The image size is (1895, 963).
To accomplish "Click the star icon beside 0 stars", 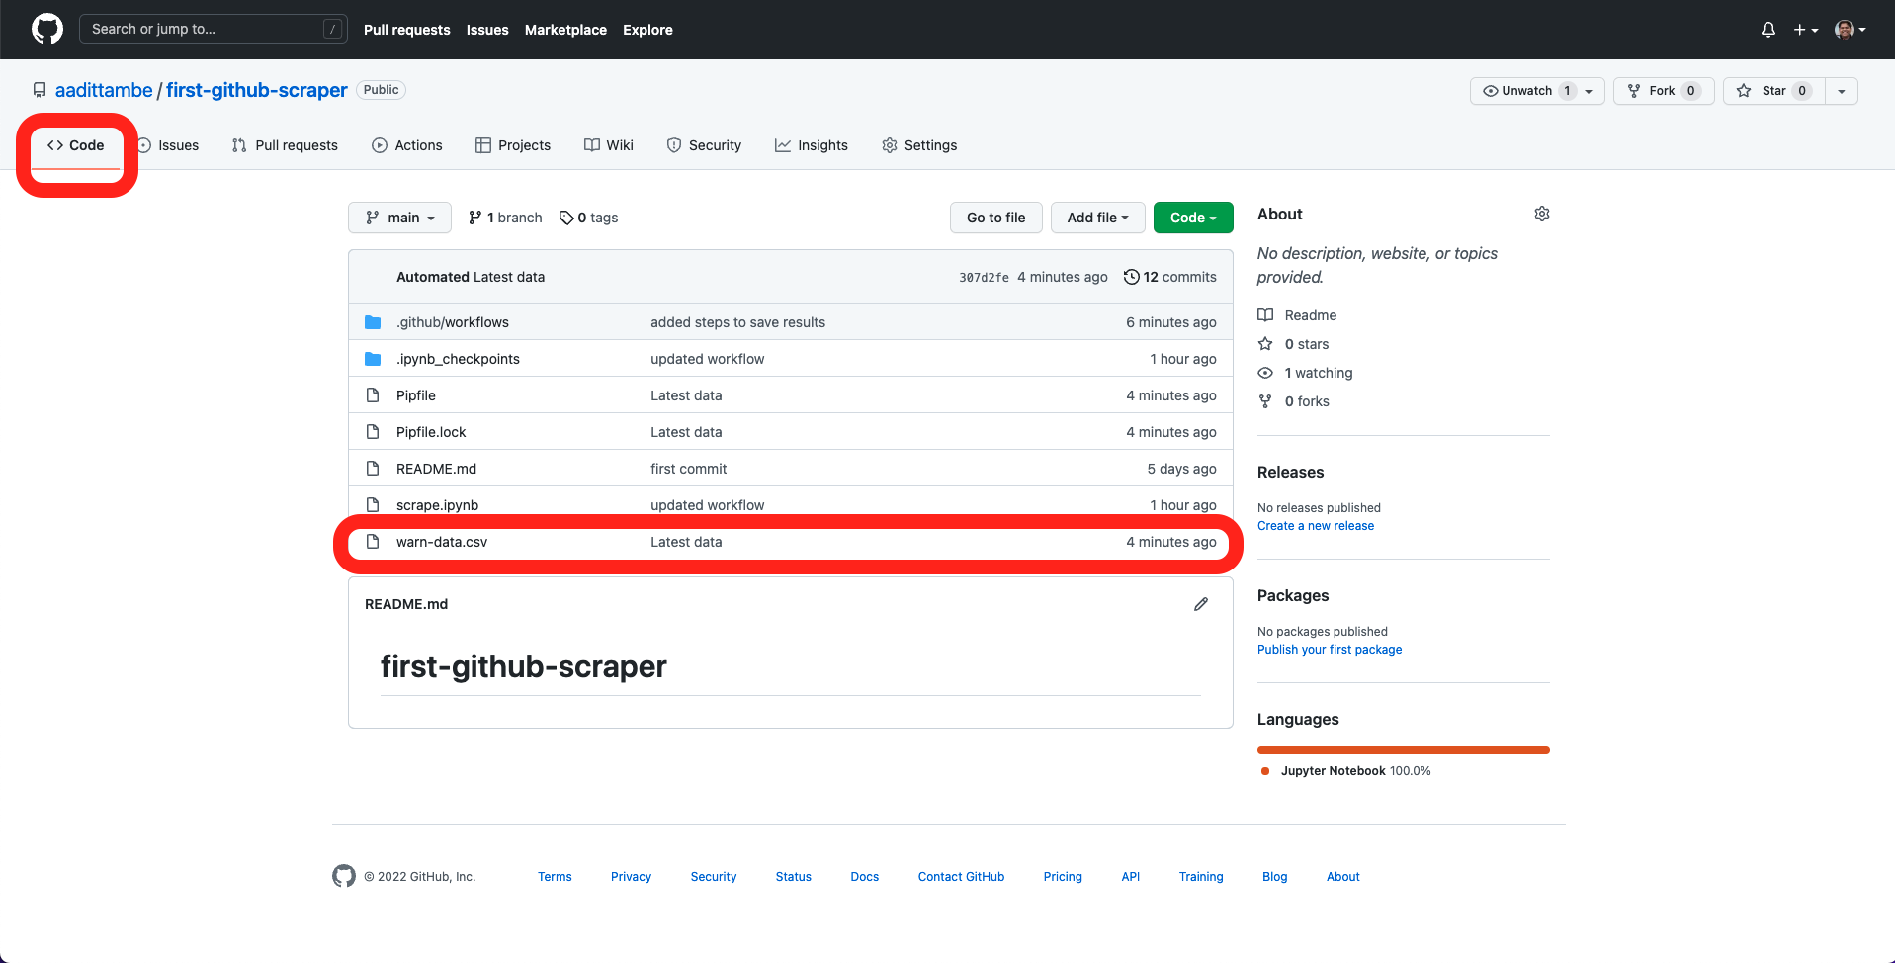I will click(x=1265, y=344).
